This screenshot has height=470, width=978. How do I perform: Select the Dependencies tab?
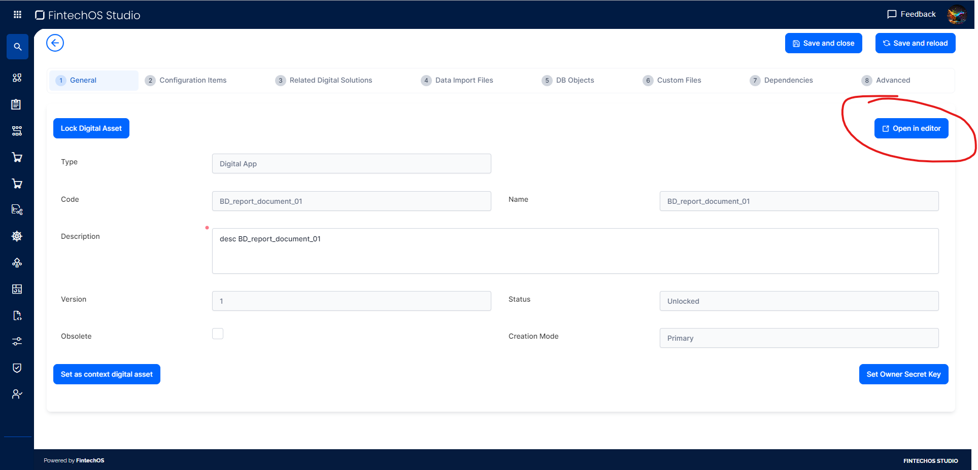click(x=788, y=80)
